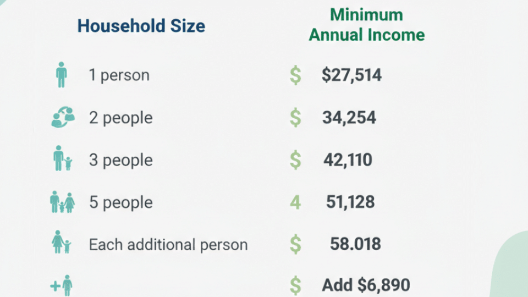Click the "Add $6,890" text
The image size is (528, 297).
[x=366, y=285]
